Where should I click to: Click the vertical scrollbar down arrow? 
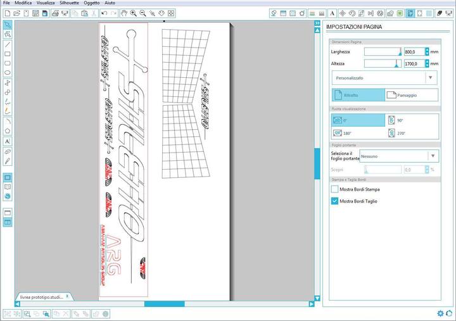[x=317, y=298]
